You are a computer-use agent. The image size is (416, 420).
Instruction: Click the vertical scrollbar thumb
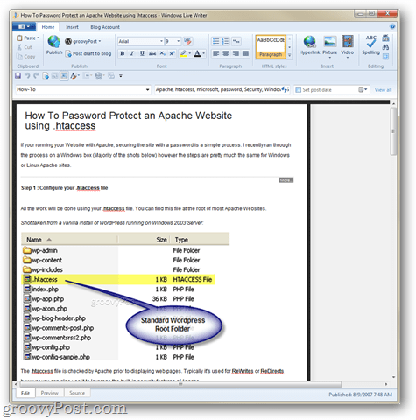point(393,131)
